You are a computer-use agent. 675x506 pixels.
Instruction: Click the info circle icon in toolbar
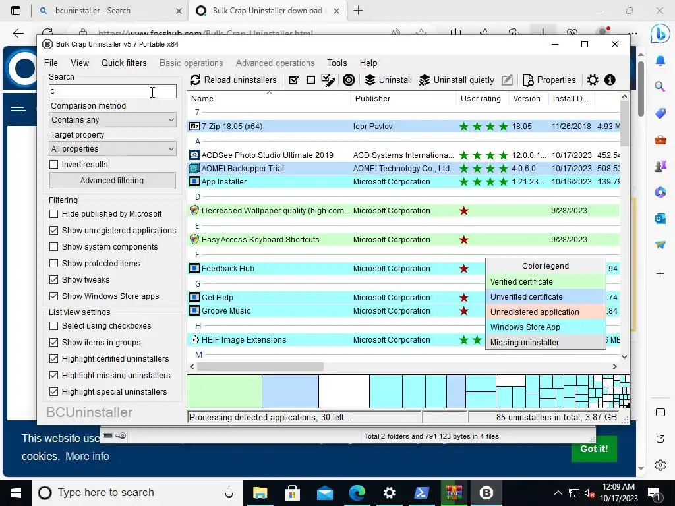pos(610,80)
